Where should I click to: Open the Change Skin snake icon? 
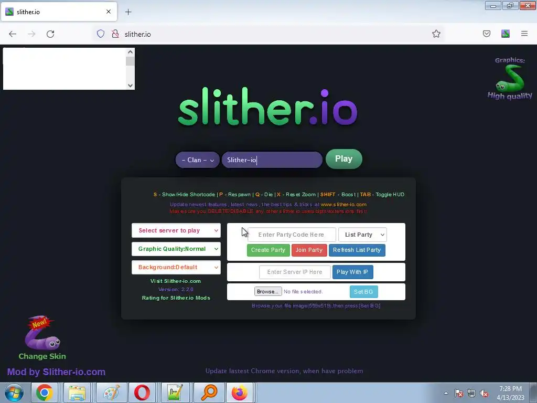click(42, 337)
